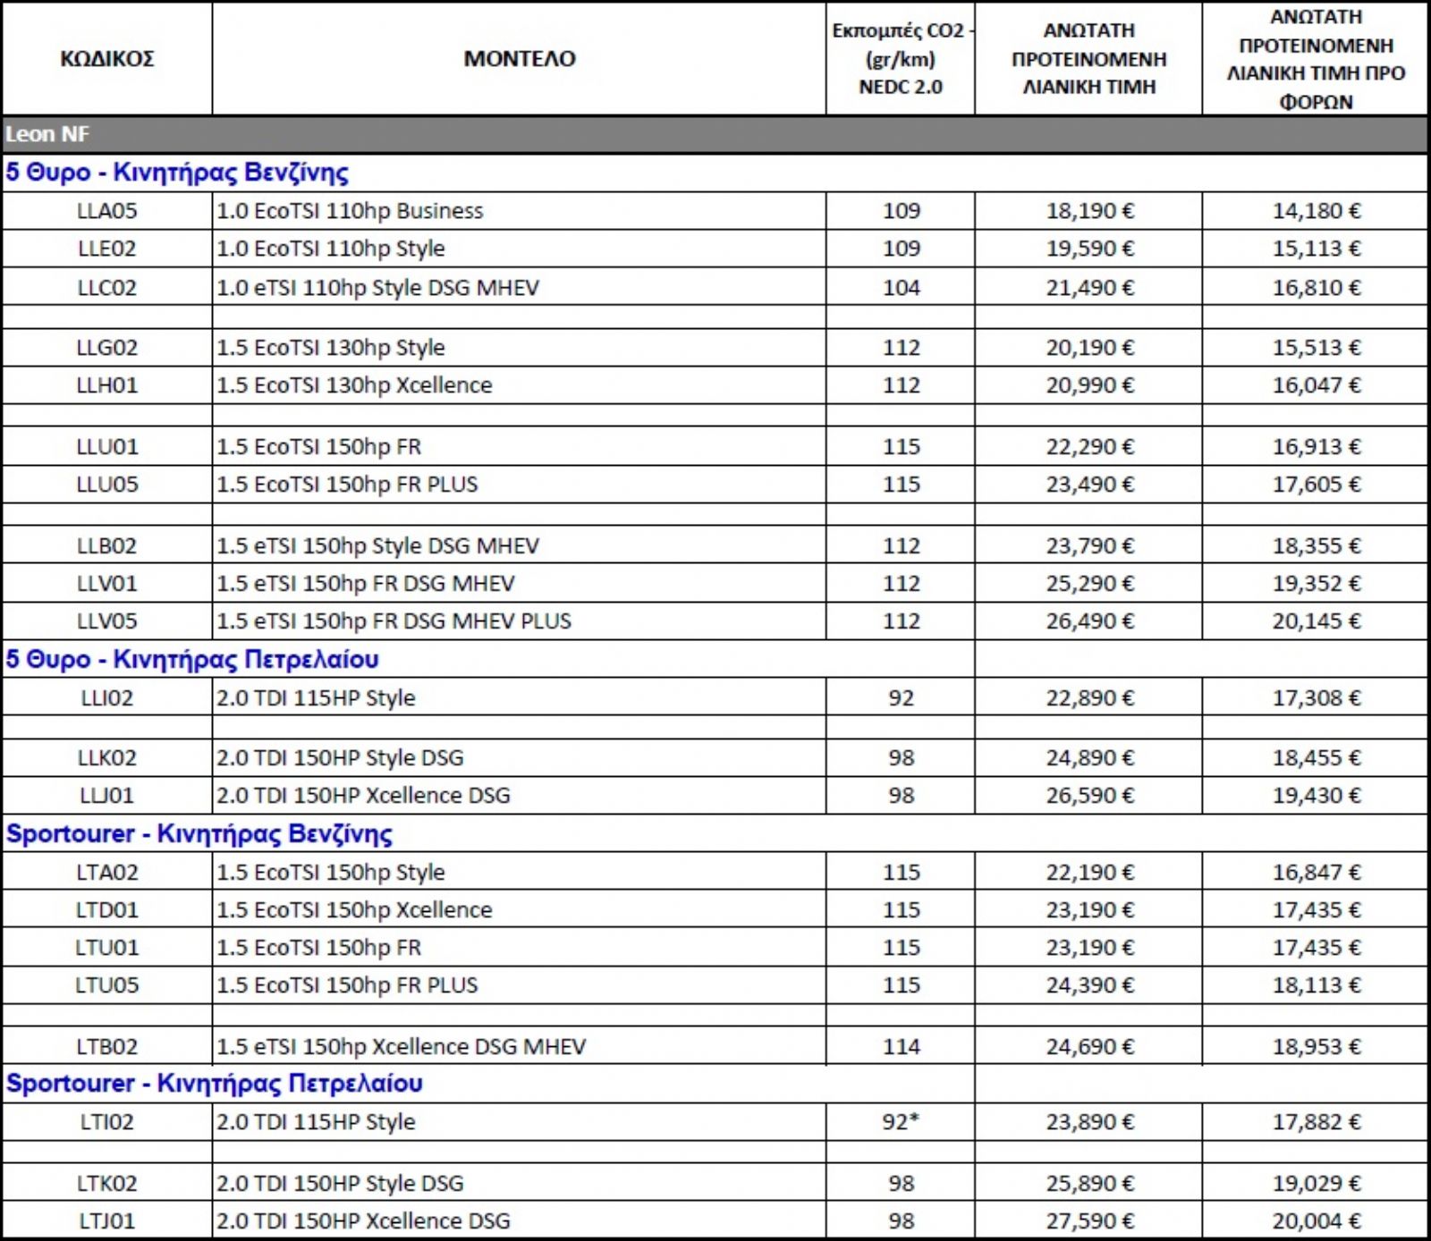The image size is (1431, 1241).
Task: Click the ΚΩΔΙΚΟΣ column header
Action: [106, 59]
